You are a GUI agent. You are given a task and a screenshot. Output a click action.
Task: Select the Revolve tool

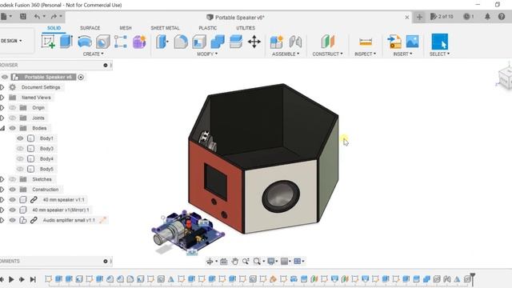tap(85, 42)
